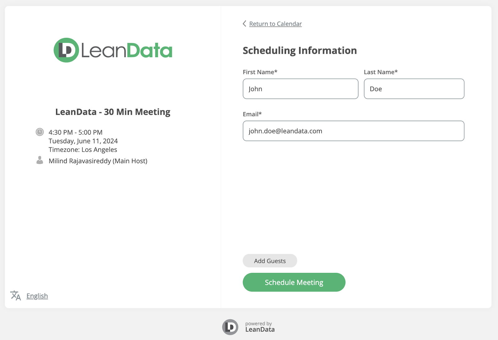Select the Milind Rajavasireddy (Main Host) text
The image size is (498, 340).
click(98, 161)
